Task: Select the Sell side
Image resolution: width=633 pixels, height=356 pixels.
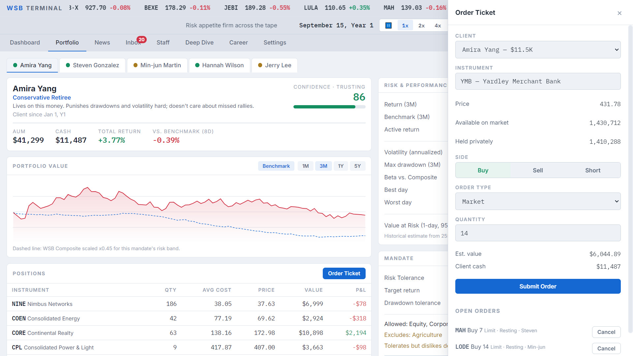Action: coord(538,170)
